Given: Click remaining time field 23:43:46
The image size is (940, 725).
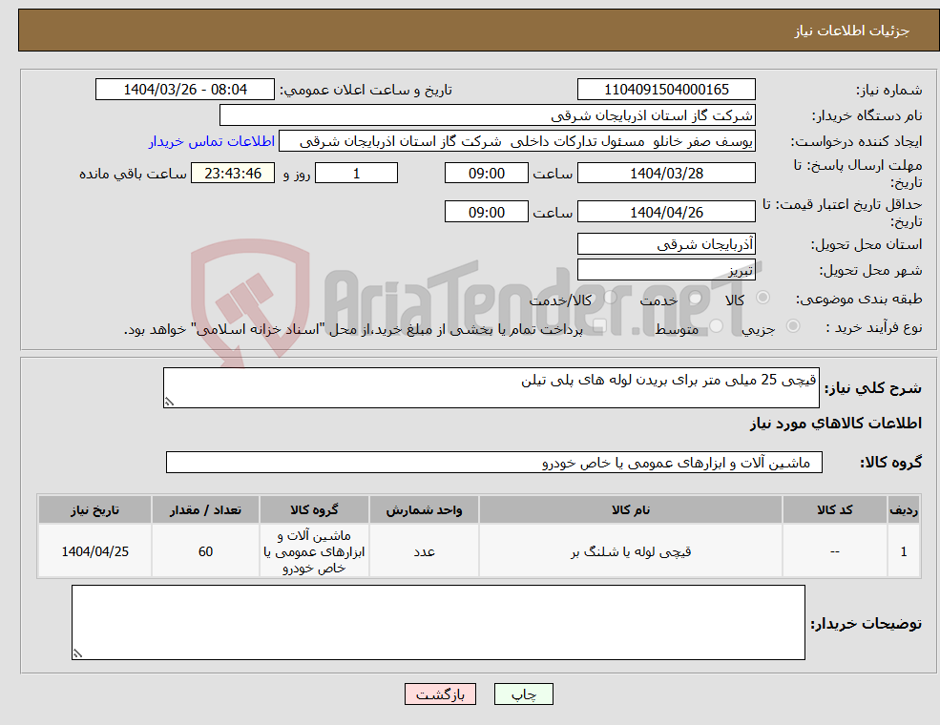Looking at the screenshot, I should click(x=233, y=174).
